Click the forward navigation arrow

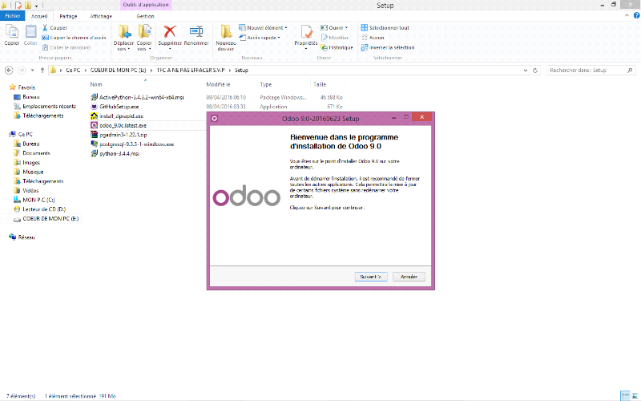[x=22, y=71]
